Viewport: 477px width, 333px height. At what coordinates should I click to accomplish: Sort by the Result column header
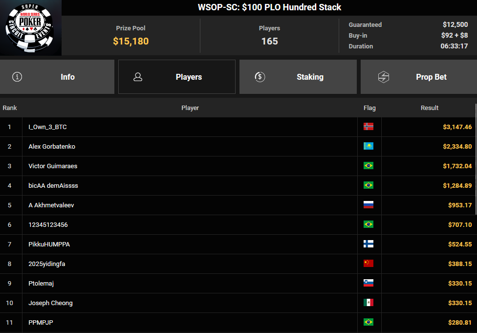pyautogui.click(x=430, y=108)
